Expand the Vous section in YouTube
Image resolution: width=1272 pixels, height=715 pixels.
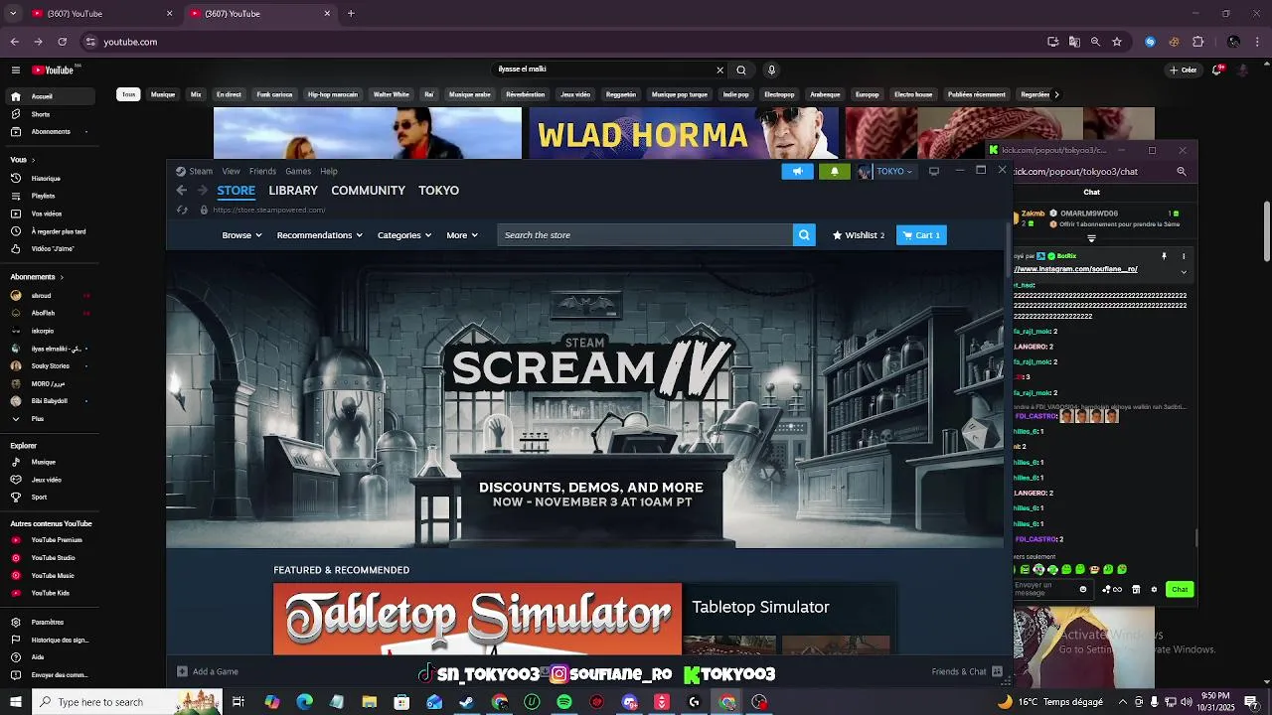[x=23, y=160]
